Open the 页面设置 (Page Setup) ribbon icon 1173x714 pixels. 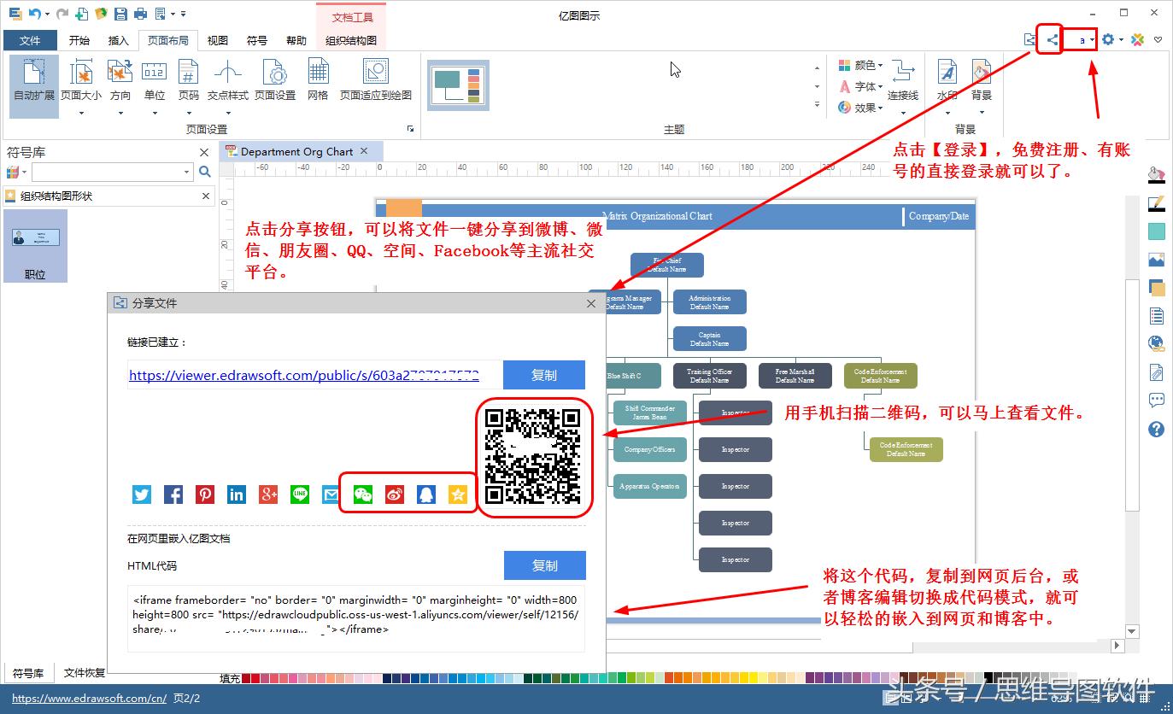coord(275,81)
